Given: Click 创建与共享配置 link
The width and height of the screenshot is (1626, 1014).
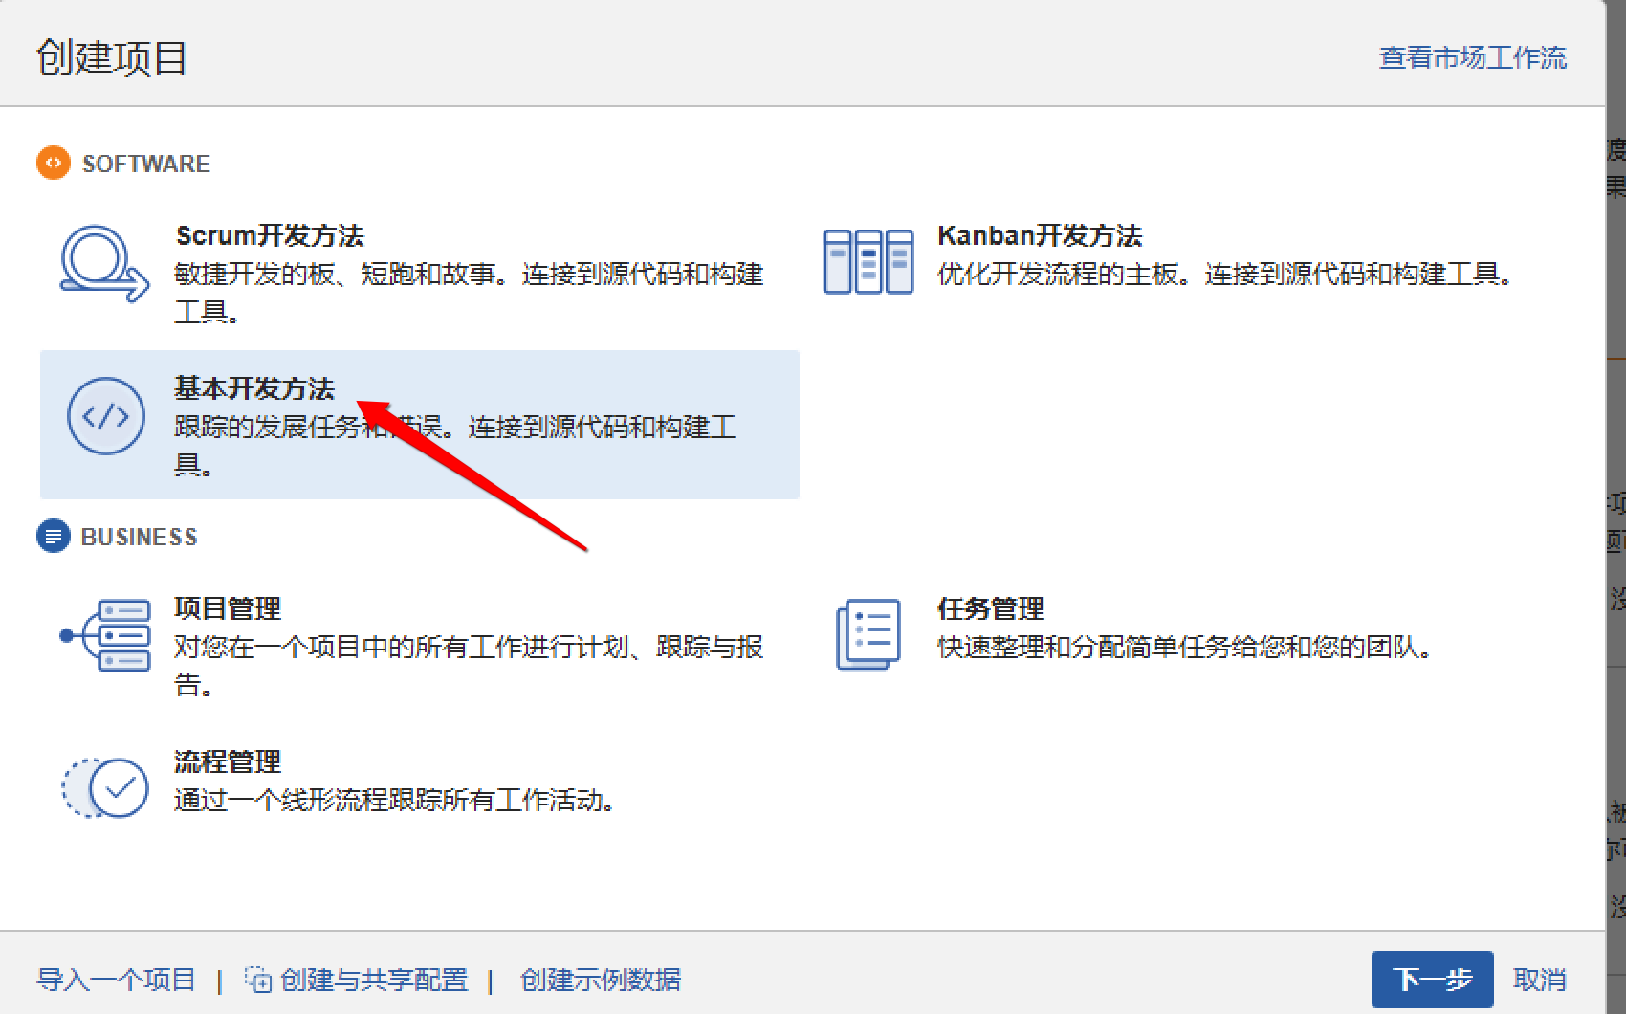Looking at the screenshot, I should pos(374,980).
